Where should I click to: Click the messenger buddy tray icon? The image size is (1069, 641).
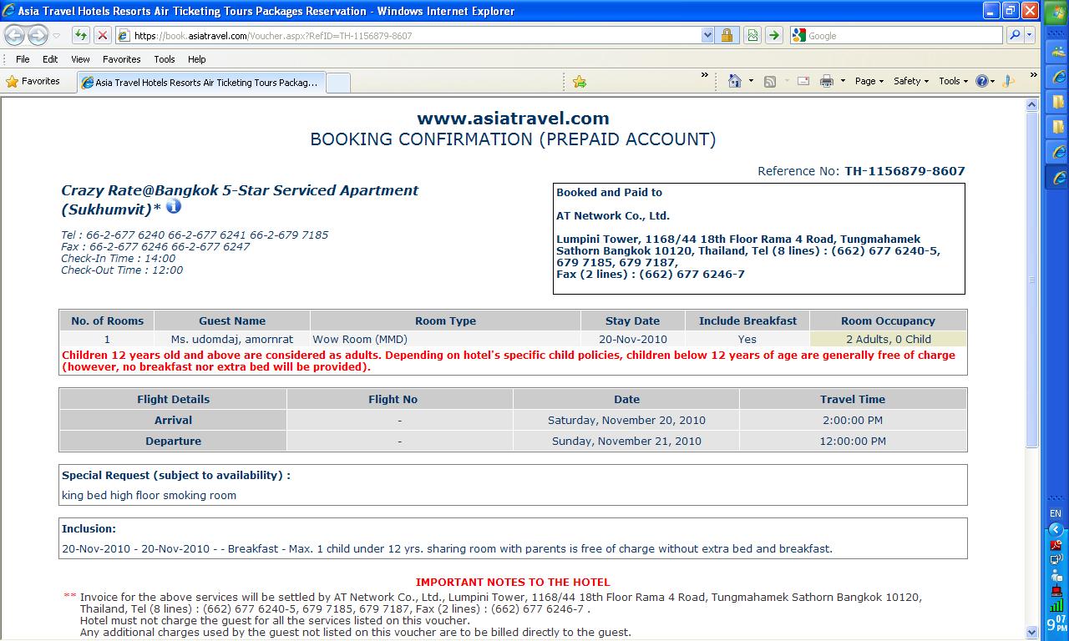[1056, 575]
